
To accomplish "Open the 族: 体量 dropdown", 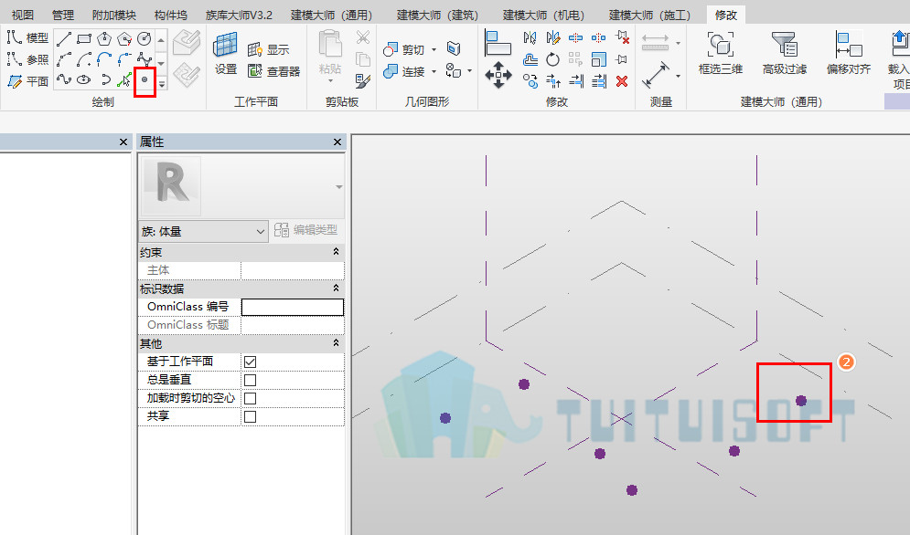I will (203, 231).
